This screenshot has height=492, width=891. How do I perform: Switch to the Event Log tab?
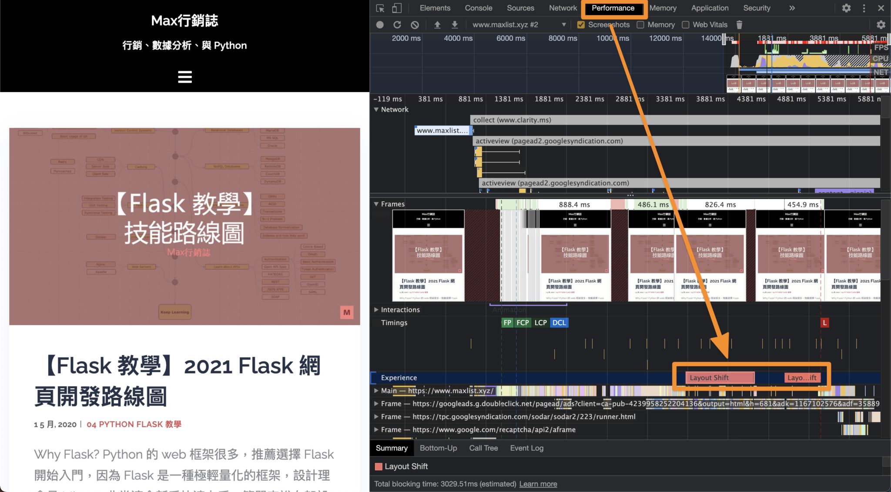[526, 448]
